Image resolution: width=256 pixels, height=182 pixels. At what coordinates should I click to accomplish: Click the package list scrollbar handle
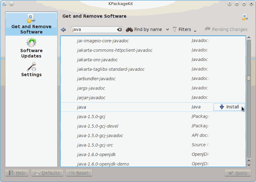pyautogui.click(x=249, y=78)
